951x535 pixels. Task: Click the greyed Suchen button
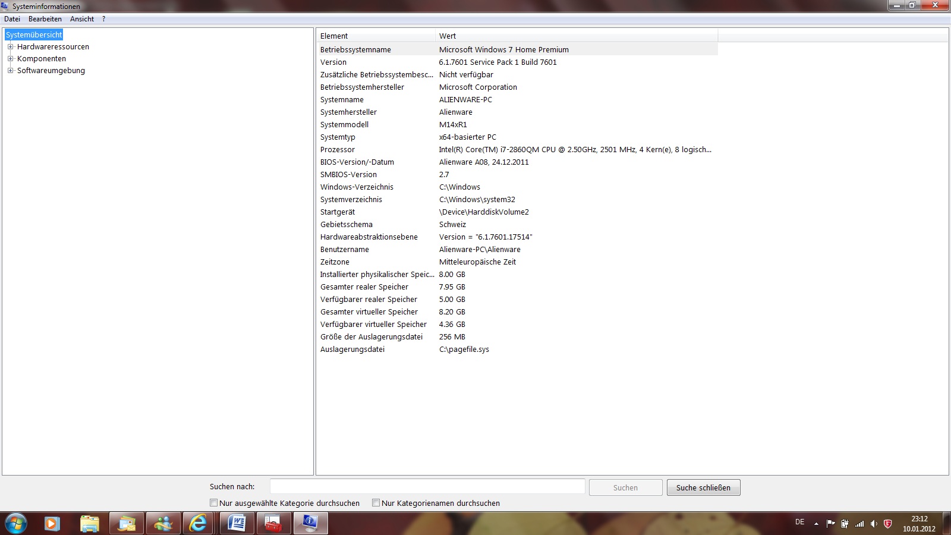(625, 487)
